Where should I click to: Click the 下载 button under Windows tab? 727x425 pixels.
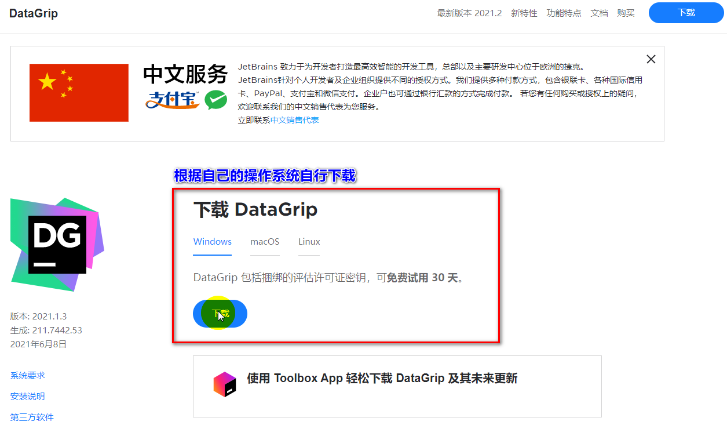coord(220,314)
